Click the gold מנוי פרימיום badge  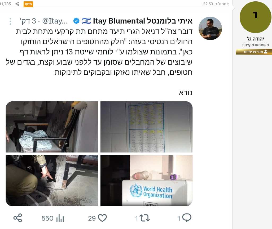click(x=254, y=52)
